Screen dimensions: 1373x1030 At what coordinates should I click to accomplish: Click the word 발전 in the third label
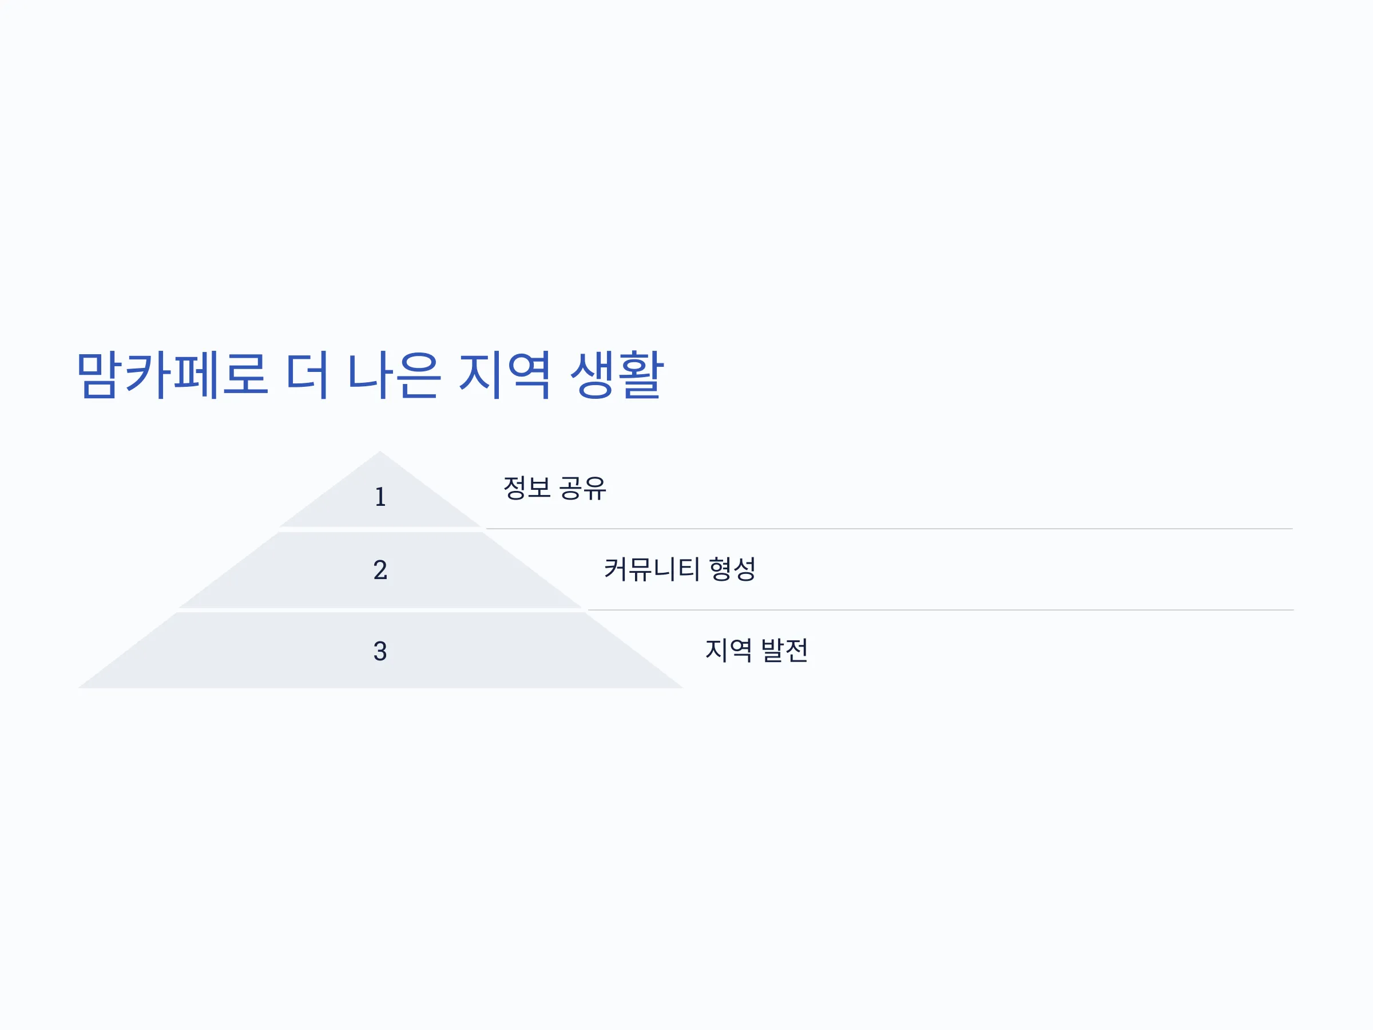click(784, 650)
